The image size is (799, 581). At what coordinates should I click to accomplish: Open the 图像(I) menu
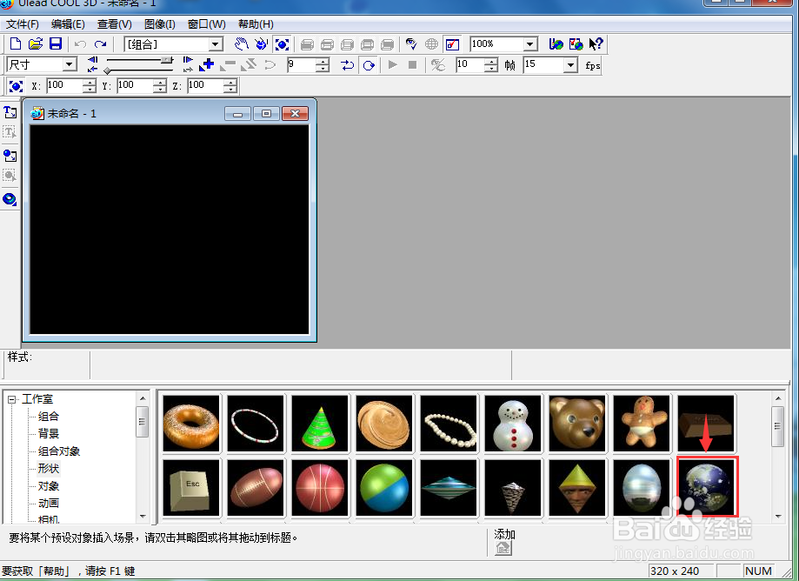(x=160, y=24)
